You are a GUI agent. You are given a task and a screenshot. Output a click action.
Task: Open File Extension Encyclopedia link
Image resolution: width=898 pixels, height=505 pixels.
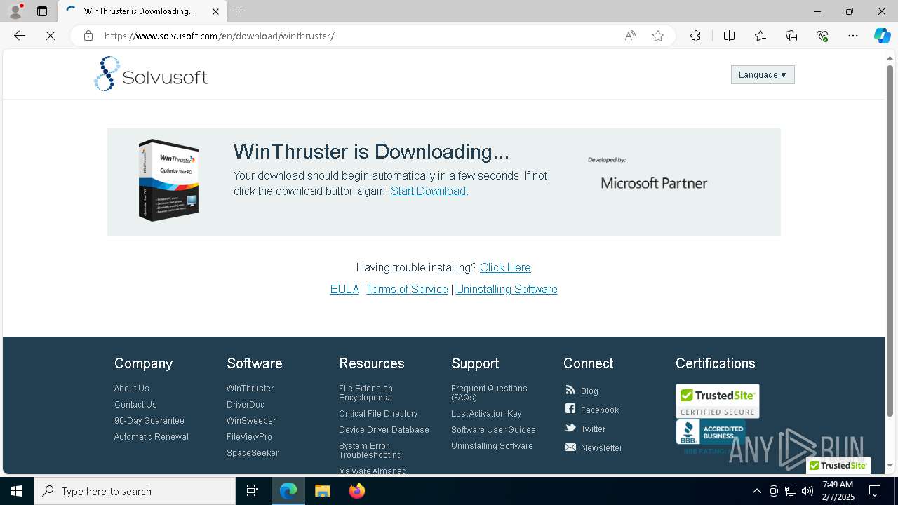[x=366, y=393]
